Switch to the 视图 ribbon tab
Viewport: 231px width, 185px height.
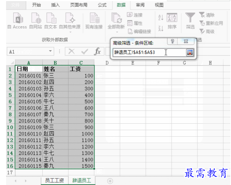[x=159, y=5]
